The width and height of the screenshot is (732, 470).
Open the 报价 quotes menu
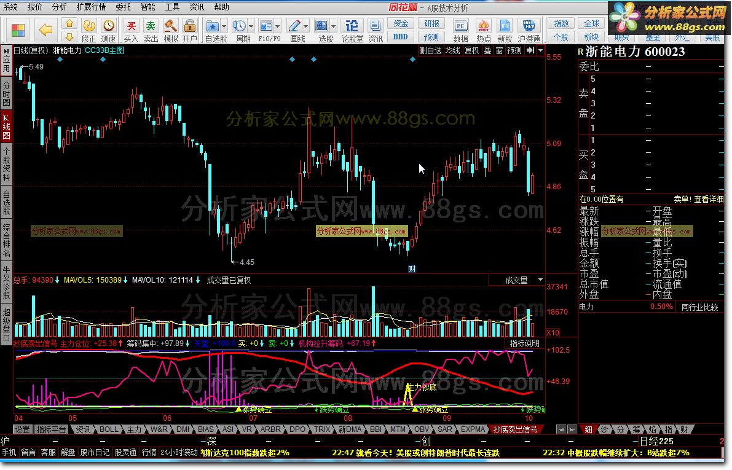(x=35, y=7)
